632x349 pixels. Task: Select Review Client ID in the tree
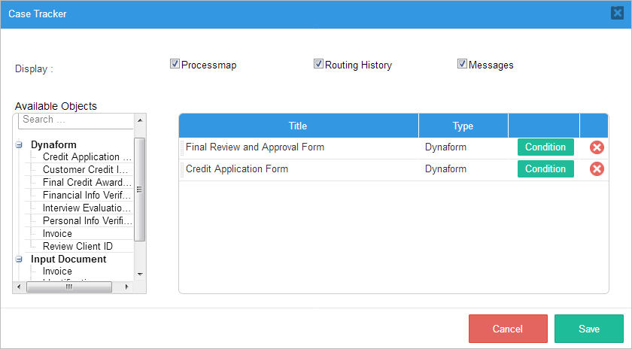(x=77, y=246)
